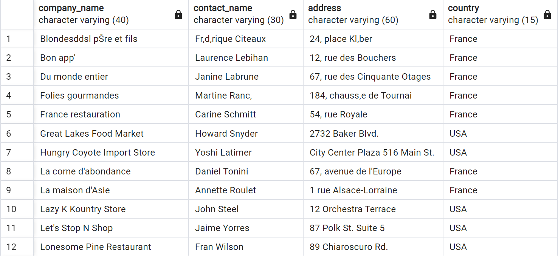The width and height of the screenshot is (558, 256).
Task: Click the USA cell in row 7
Action: point(501,152)
